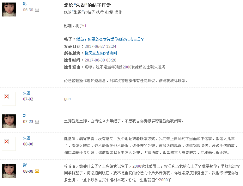This screenshot has width=243, height=186.
Task: Click the date text 08-06
Action: pos(28,144)
